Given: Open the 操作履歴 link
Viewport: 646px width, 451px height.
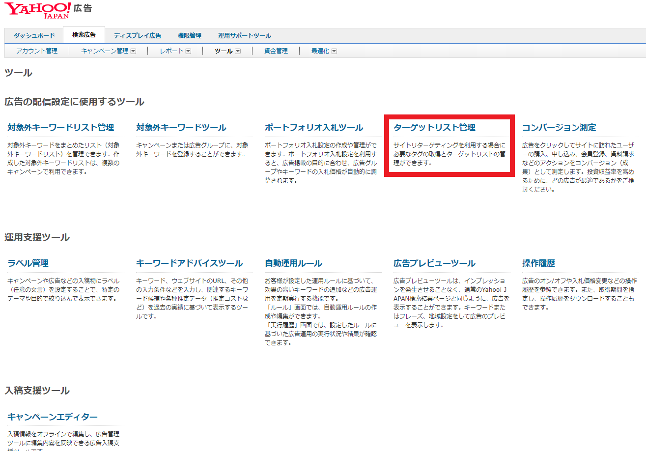Looking at the screenshot, I should [x=538, y=263].
